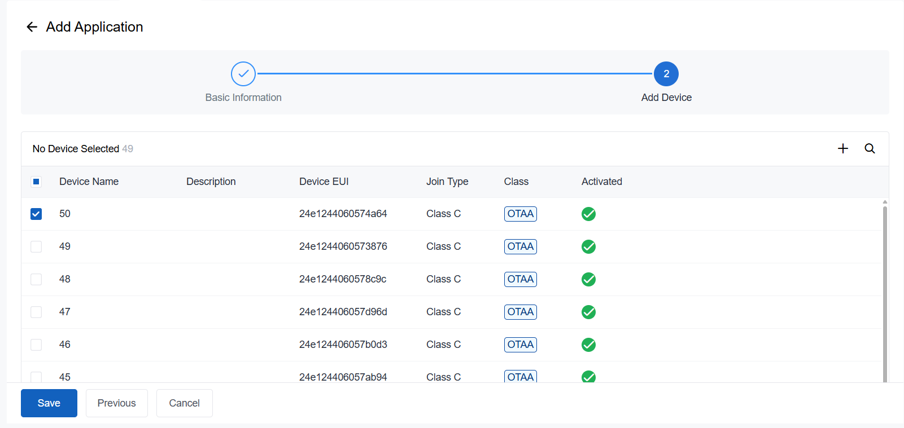The width and height of the screenshot is (904, 428).
Task: Check the checkbox for device 49
Action: [36, 246]
